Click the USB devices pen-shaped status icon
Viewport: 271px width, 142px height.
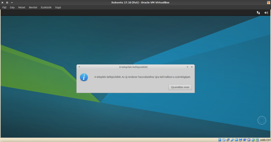point(232,140)
